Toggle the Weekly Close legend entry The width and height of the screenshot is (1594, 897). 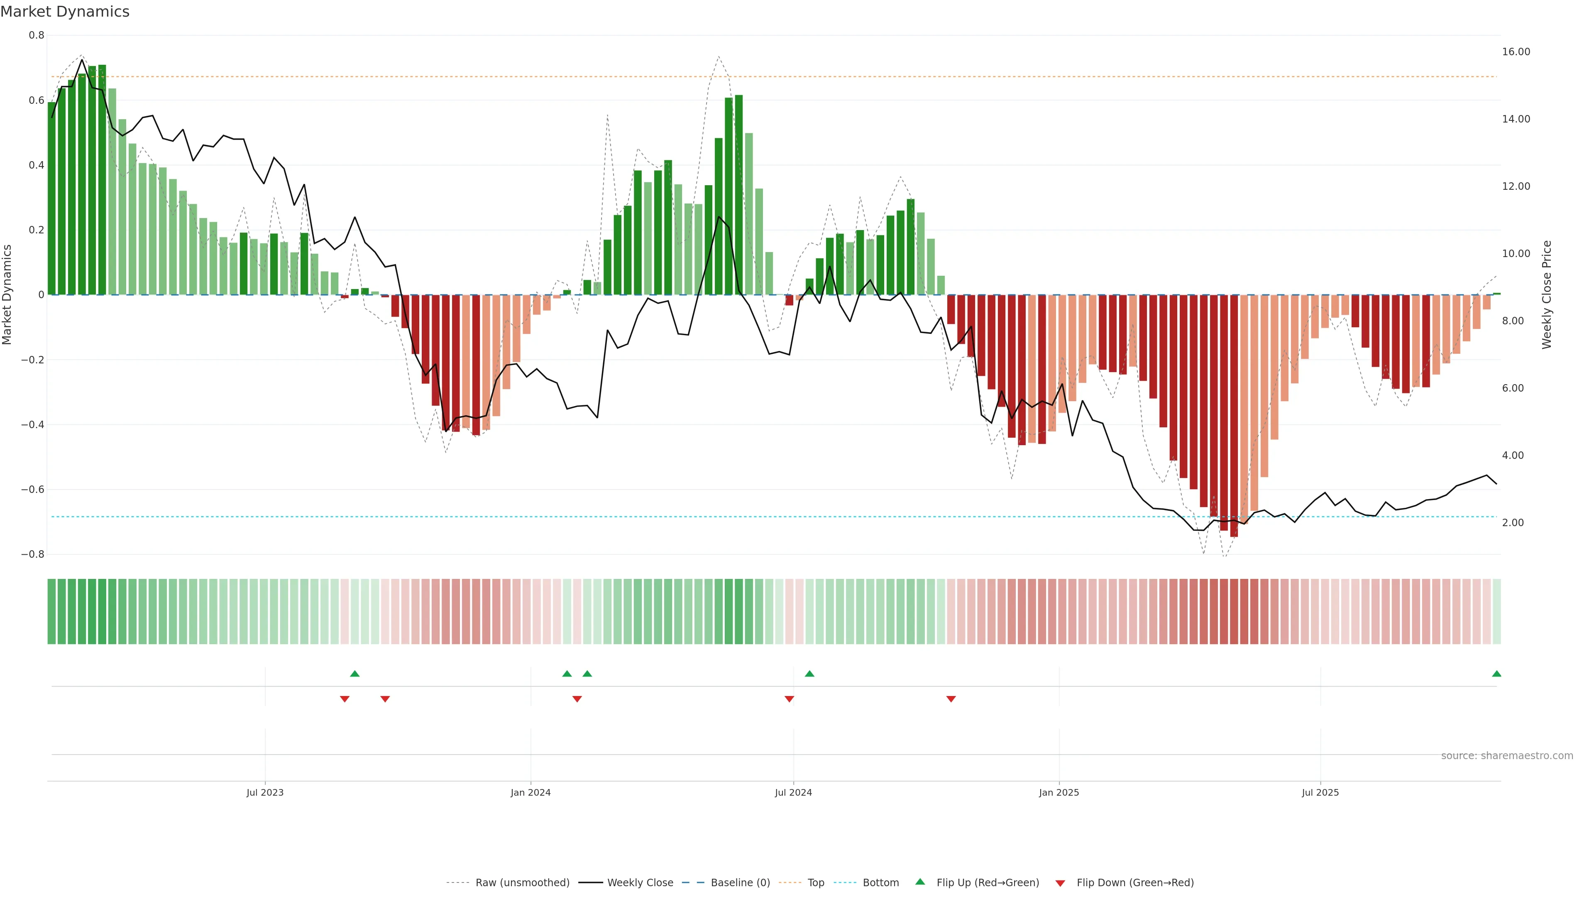point(640,882)
